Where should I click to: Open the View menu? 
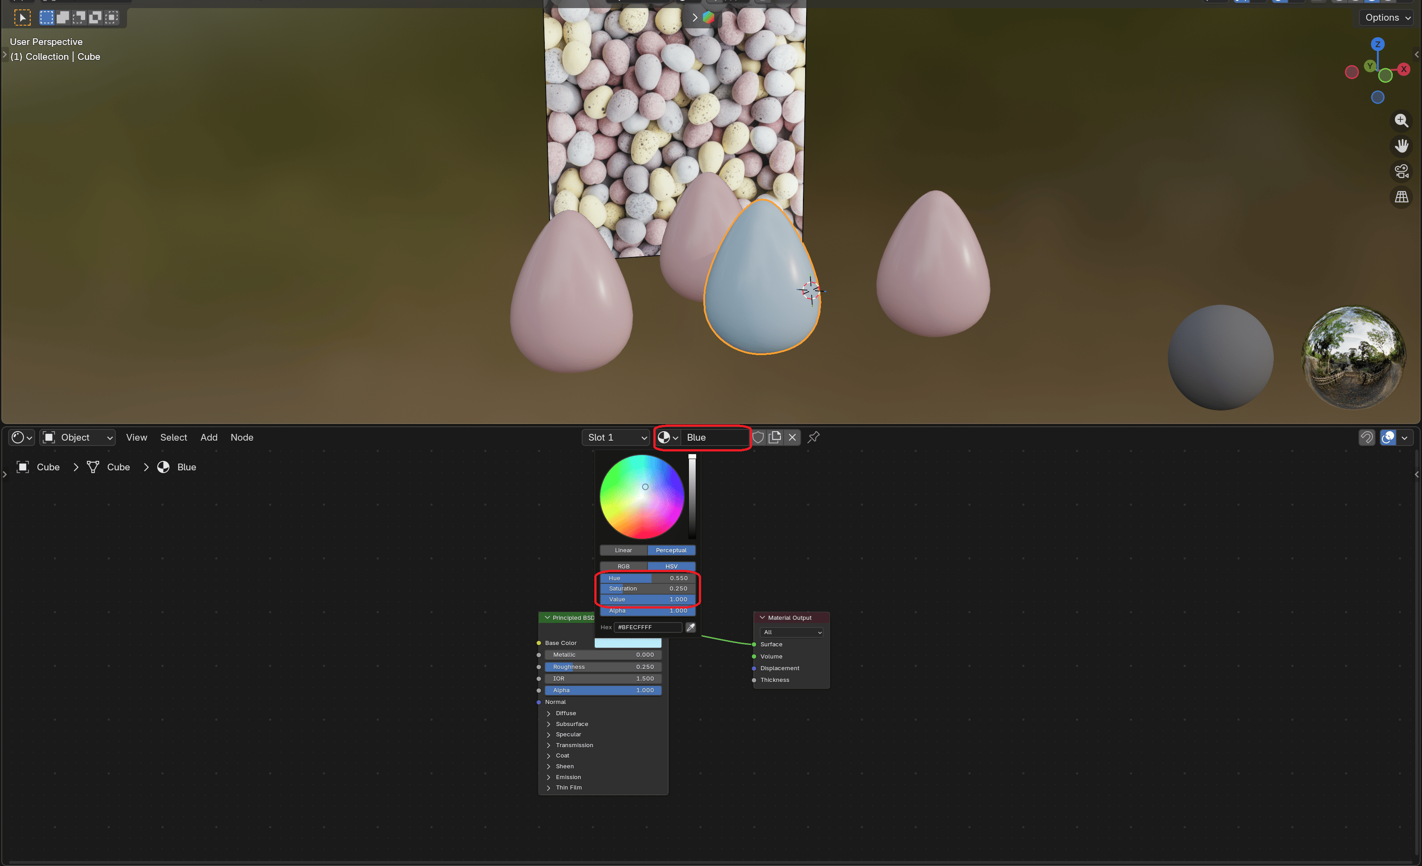pyautogui.click(x=136, y=438)
